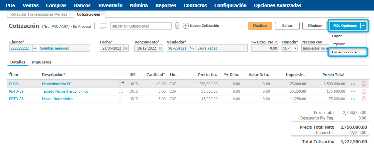Screen dimensions: 374x148
Task: Open three-dots menu for Mouse Inalámbrico row
Action: [x=353, y=99]
